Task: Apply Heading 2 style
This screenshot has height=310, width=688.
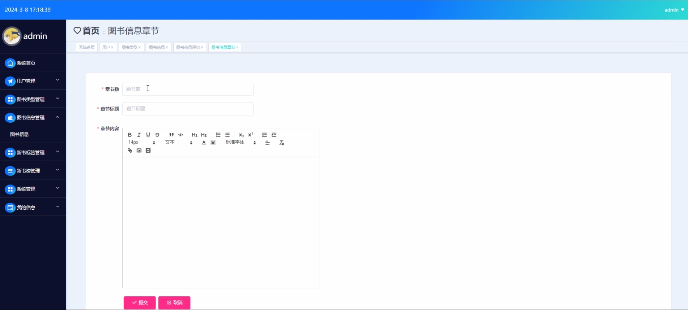Action: point(204,135)
